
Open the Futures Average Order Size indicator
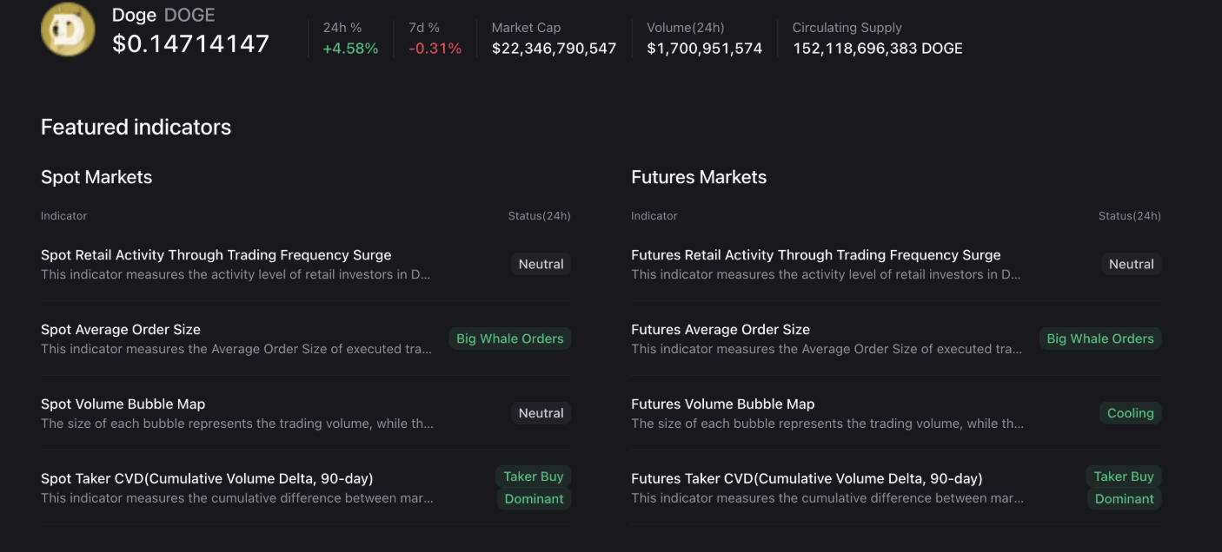721,330
